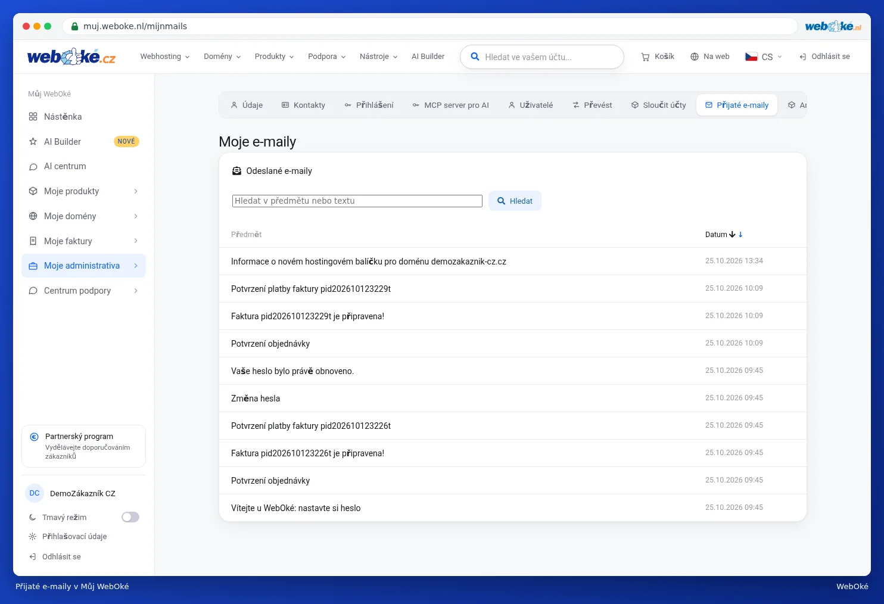This screenshot has width=884, height=604.
Task: Open the Kontakty tab
Action: (304, 105)
